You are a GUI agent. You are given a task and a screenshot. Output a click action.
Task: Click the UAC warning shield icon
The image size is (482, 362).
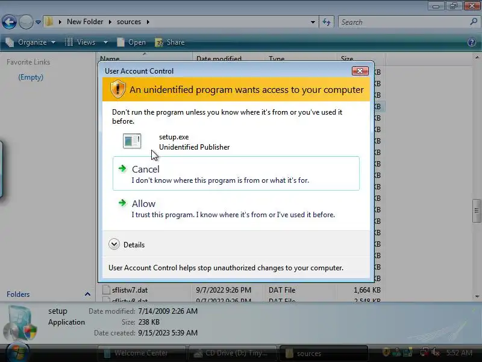[x=117, y=89]
